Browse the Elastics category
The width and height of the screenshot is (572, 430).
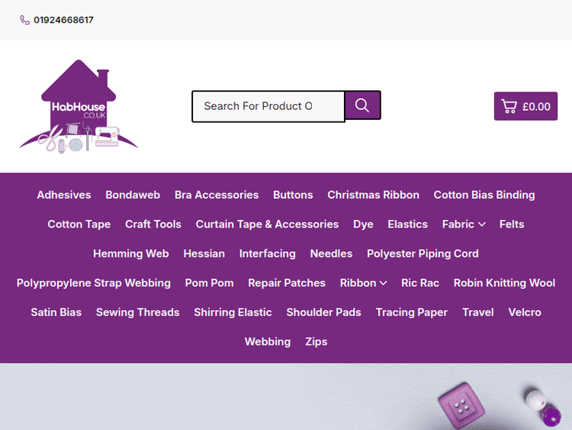(407, 224)
